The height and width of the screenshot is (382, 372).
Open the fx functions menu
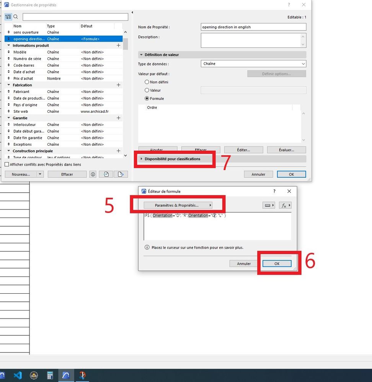pos(285,205)
